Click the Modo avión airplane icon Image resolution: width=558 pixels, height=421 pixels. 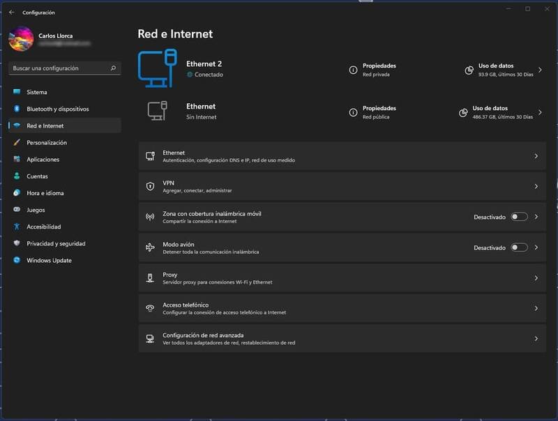tap(150, 247)
